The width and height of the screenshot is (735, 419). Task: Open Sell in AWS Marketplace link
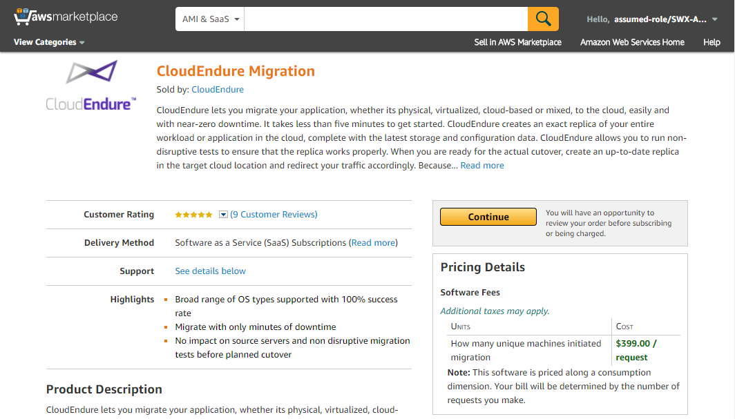[517, 42]
